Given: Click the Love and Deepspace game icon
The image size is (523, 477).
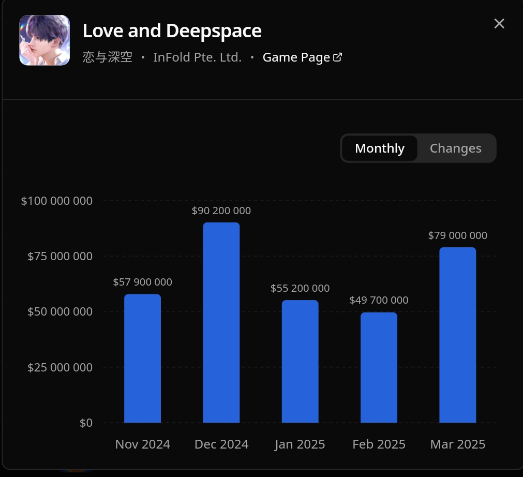Looking at the screenshot, I should pyautogui.click(x=44, y=40).
